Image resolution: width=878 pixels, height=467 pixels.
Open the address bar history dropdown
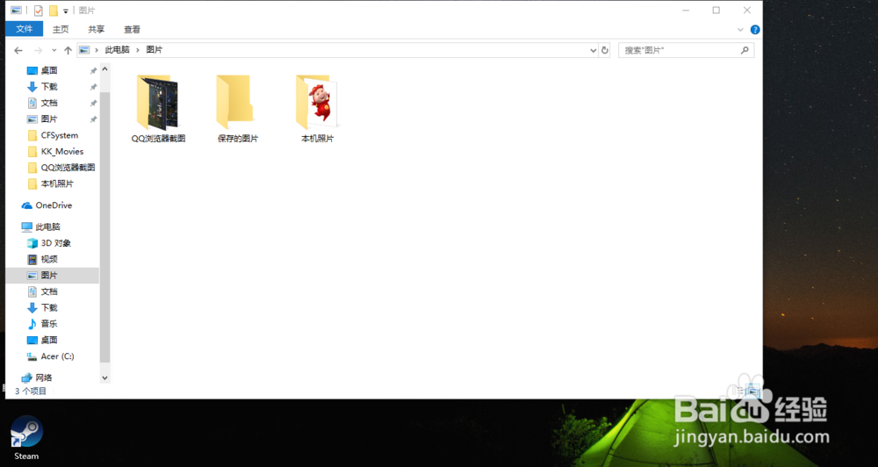click(593, 50)
